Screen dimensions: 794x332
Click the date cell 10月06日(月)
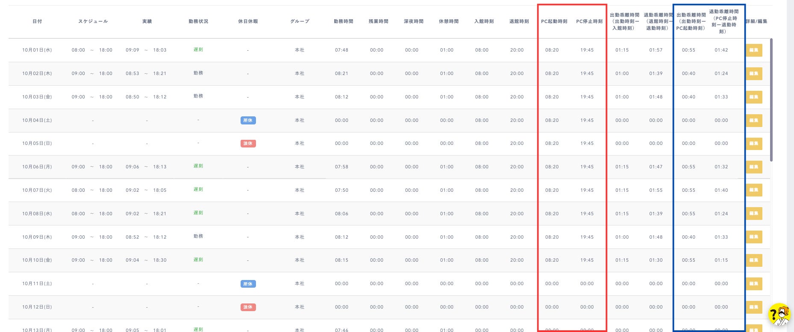coord(37,167)
